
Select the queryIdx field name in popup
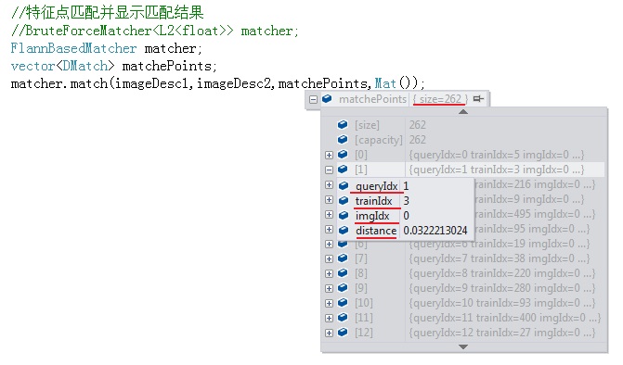376,186
